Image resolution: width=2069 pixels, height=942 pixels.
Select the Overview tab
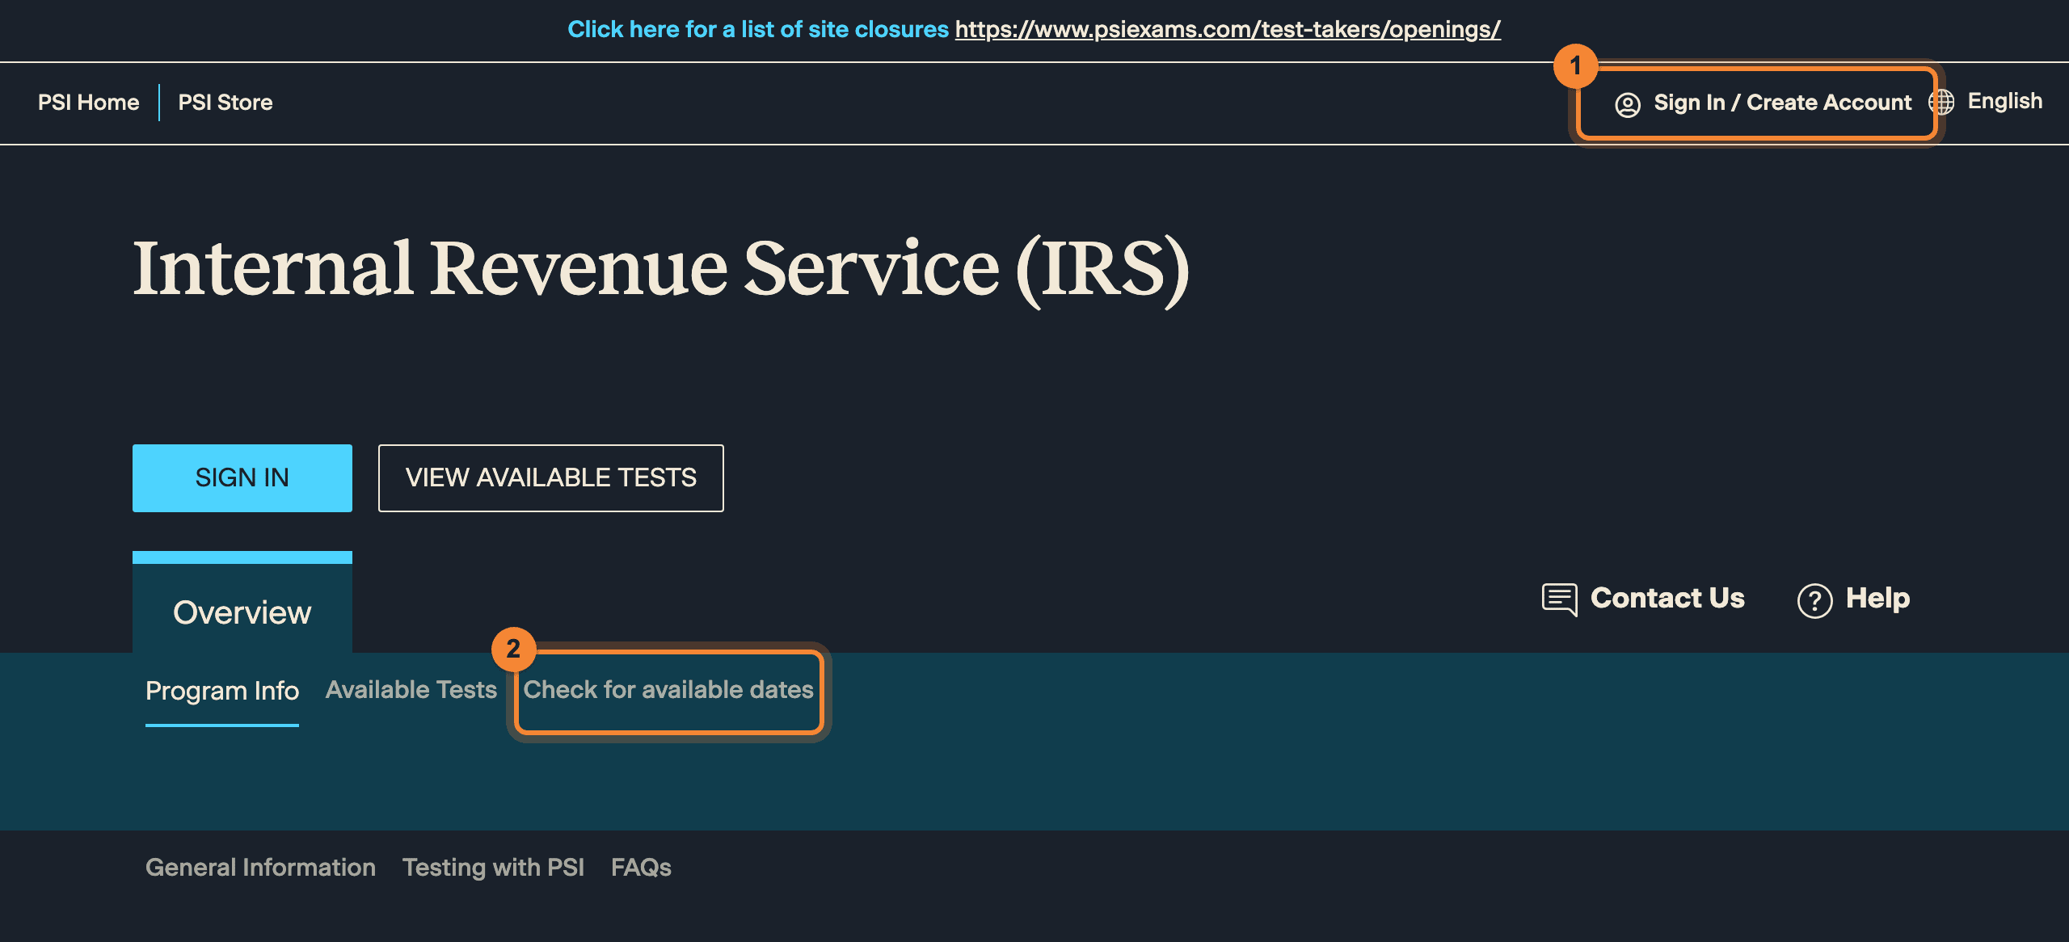point(242,603)
